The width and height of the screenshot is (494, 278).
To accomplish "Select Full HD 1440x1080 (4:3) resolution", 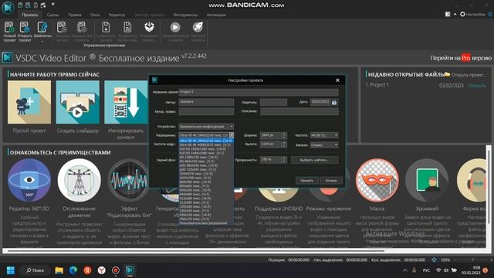I will point(206,153).
